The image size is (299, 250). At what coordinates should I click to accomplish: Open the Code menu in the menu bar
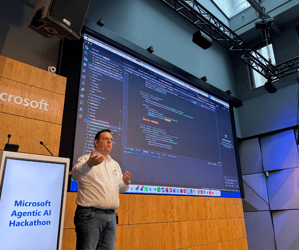coord(93,41)
